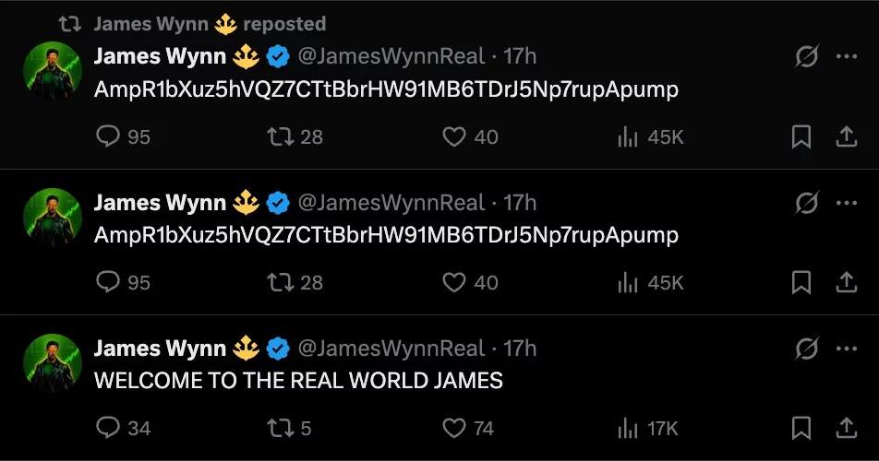
Task: View analytics showing 17K views
Action: click(x=647, y=429)
